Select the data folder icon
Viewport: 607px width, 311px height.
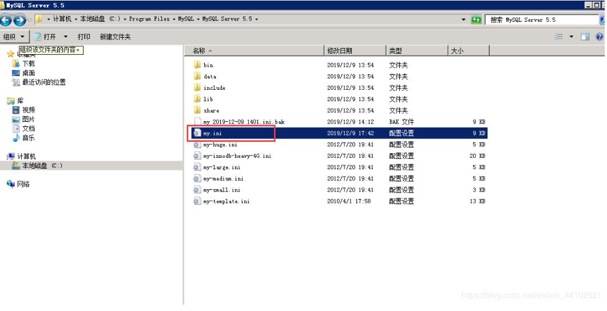pos(197,76)
